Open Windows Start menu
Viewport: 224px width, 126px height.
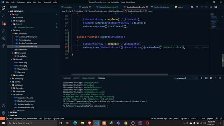pos(3,123)
